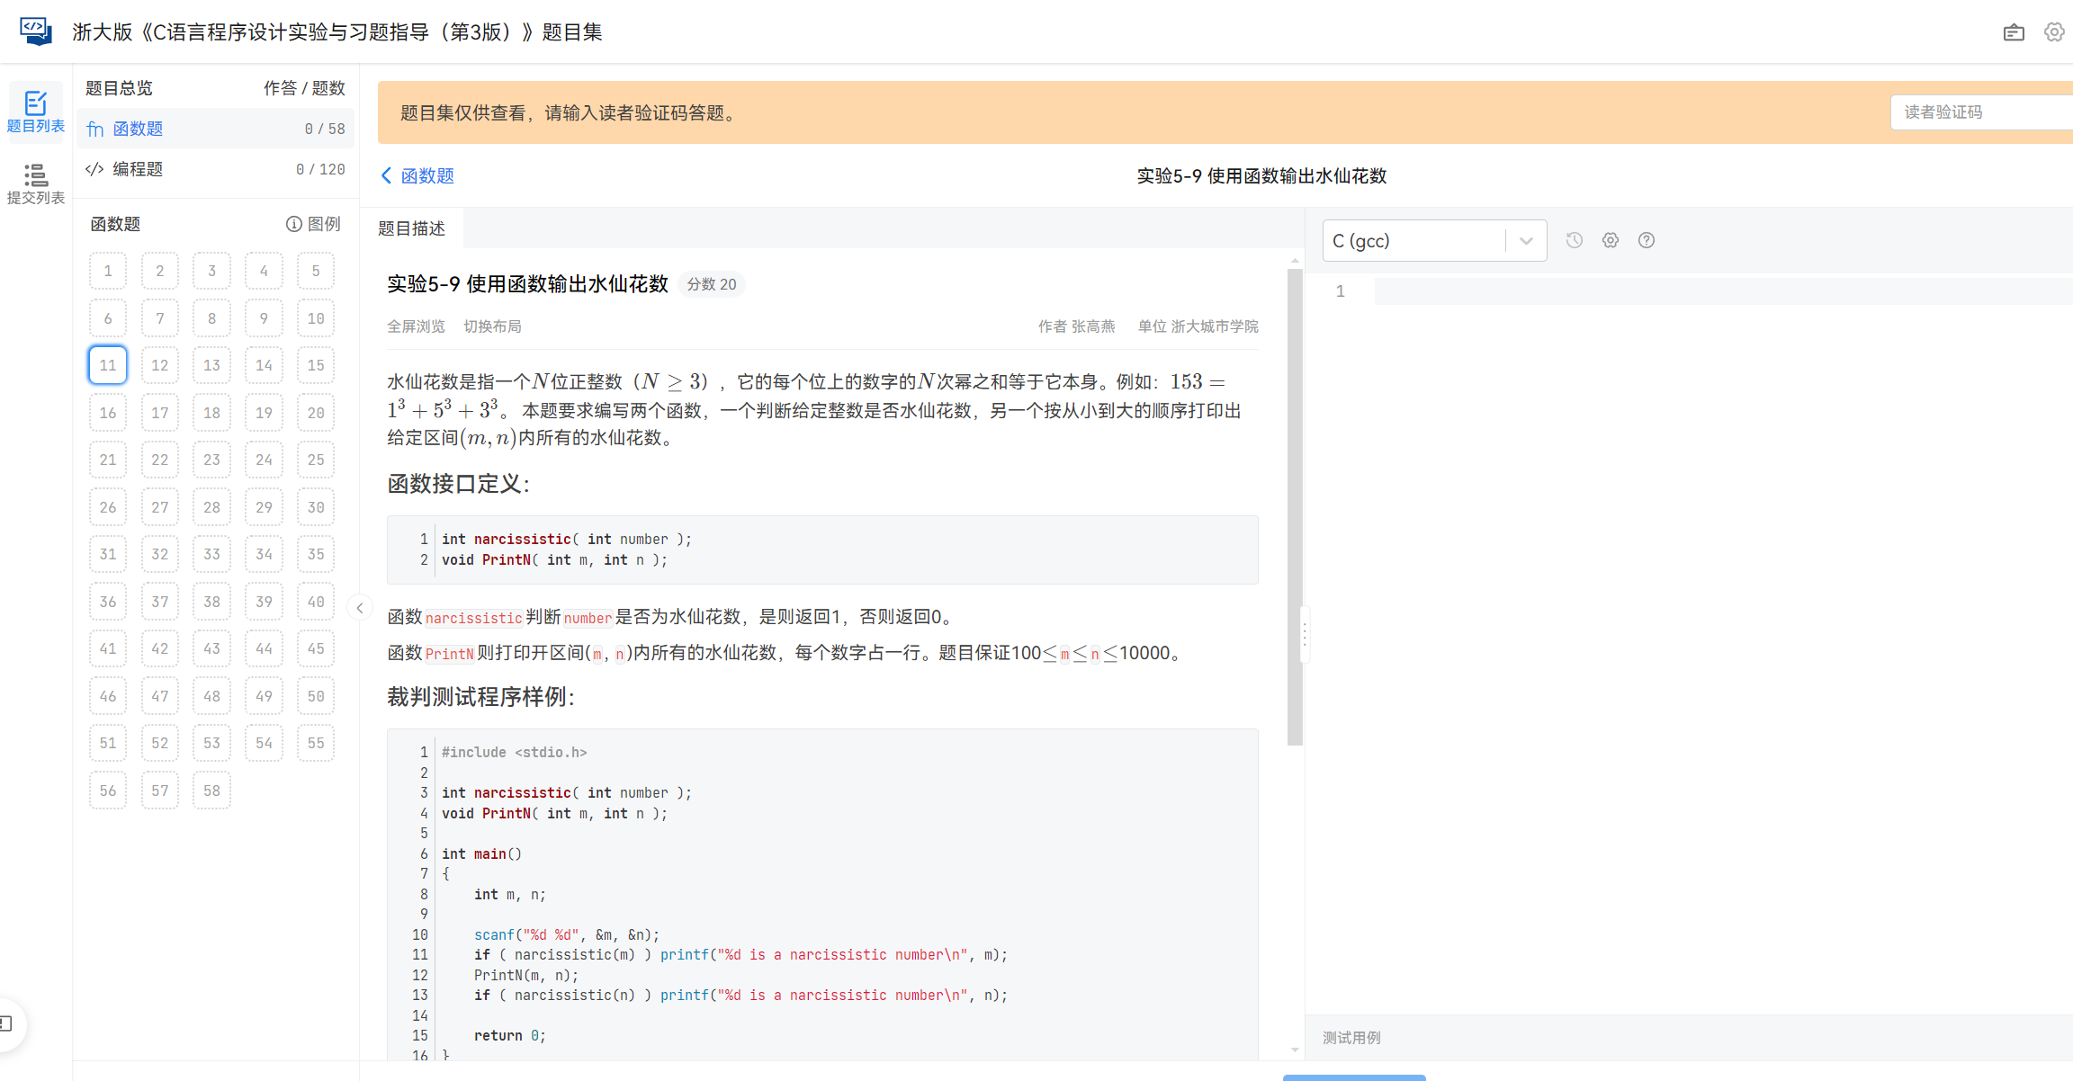Viewport: 2073px width, 1081px height.
Task: Open problem number 30
Action: 316,507
